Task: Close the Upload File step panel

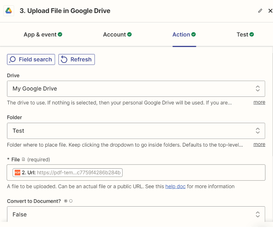Action: point(270,11)
